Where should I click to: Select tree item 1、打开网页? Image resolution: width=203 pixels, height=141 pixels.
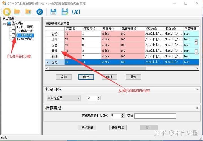(x=25, y=27)
